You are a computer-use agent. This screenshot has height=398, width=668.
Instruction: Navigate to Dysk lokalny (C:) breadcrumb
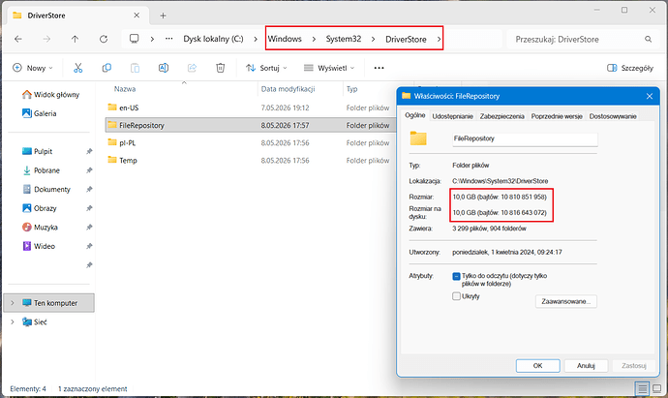pyautogui.click(x=213, y=39)
